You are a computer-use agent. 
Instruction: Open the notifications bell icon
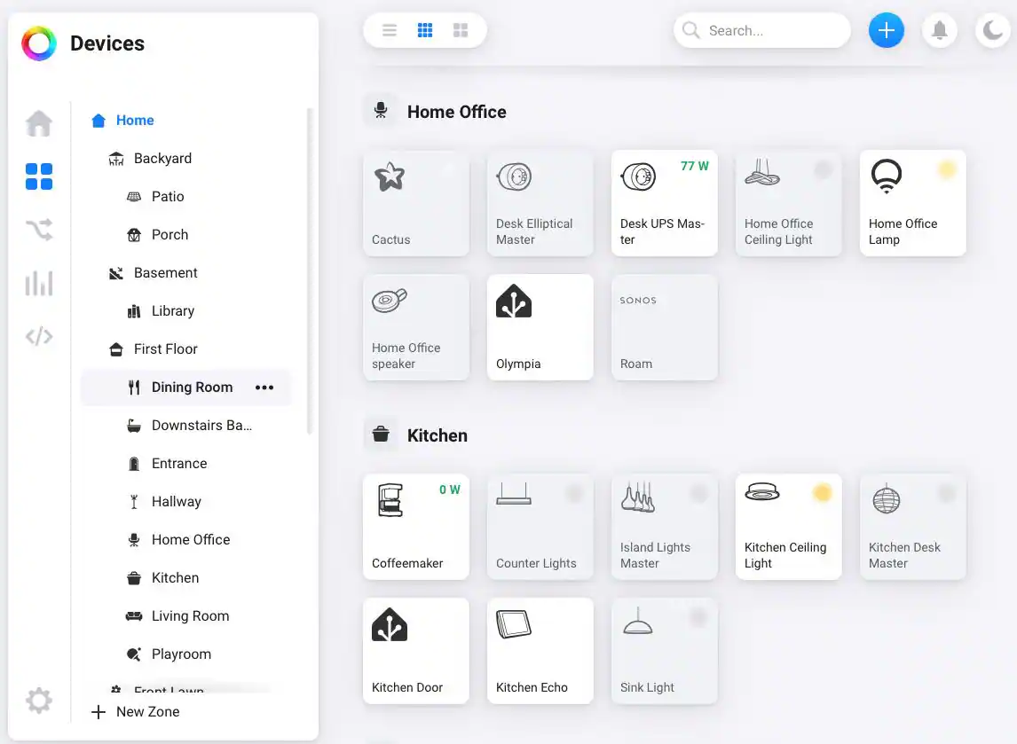939,30
